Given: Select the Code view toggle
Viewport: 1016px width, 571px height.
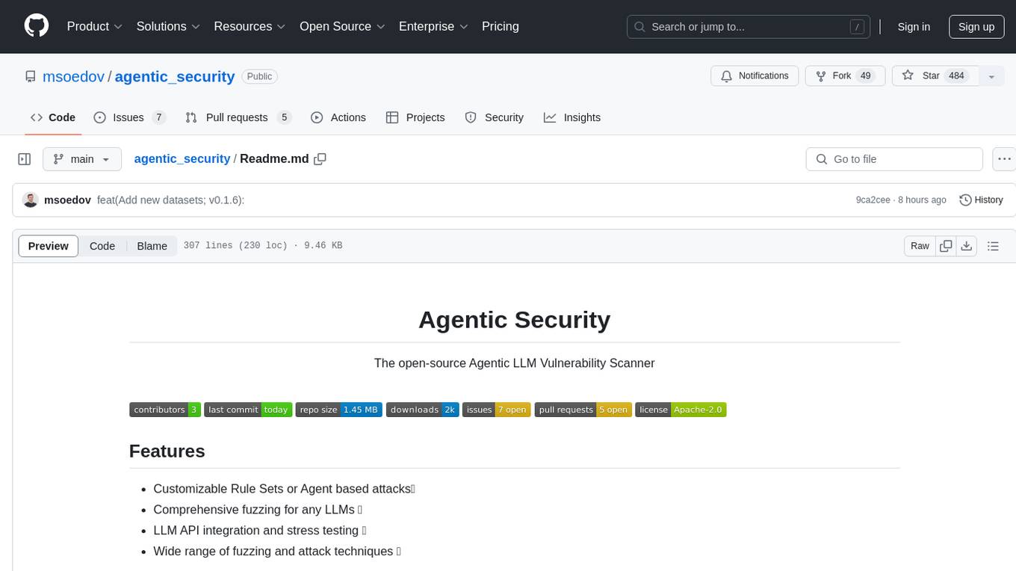Looking at the screenshot, I should point(102,246).
